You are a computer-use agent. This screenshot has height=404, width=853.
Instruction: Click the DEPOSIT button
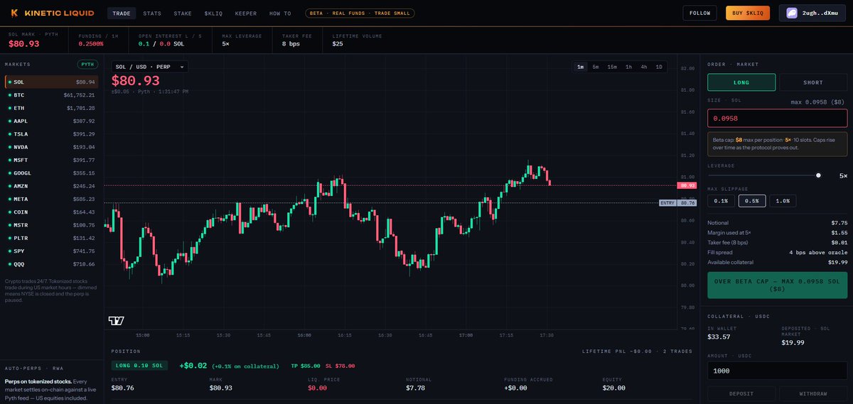point(741,393)
